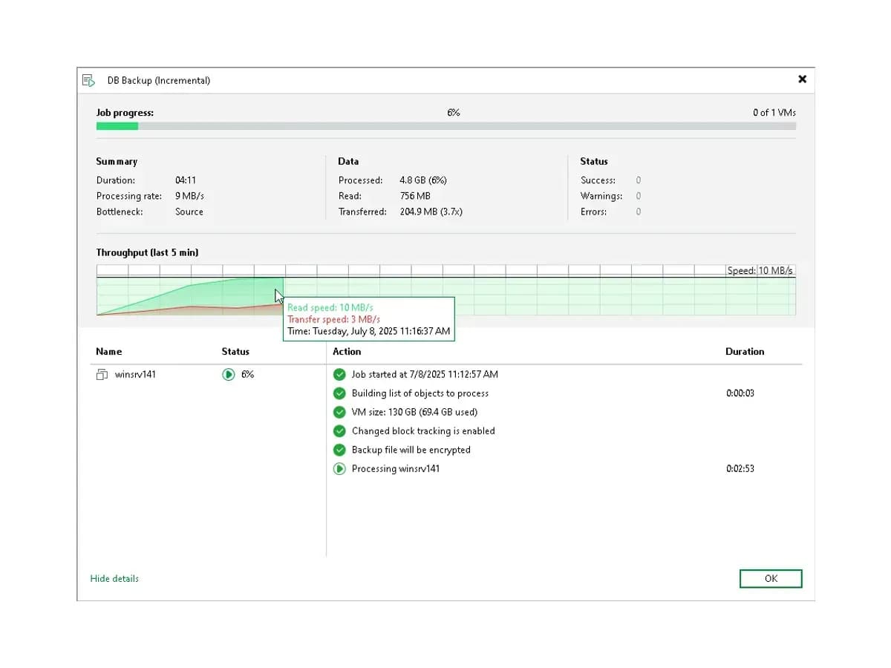Click the green check icon for Job started
Image resolution: width=891 pixels, height=668 pixels.
[339, 375]
